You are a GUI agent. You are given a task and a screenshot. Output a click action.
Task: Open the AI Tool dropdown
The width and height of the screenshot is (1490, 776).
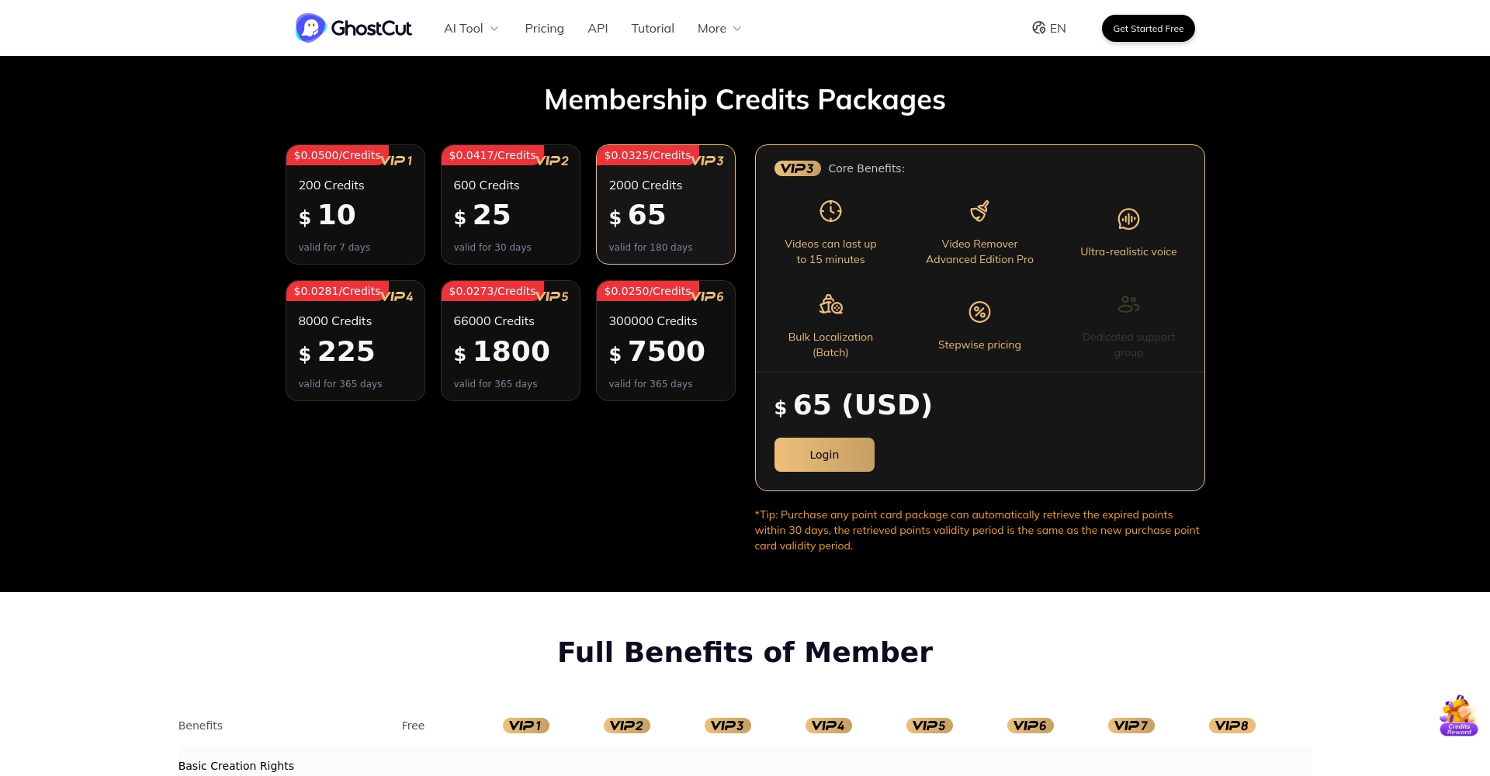(x=470, y=28)
